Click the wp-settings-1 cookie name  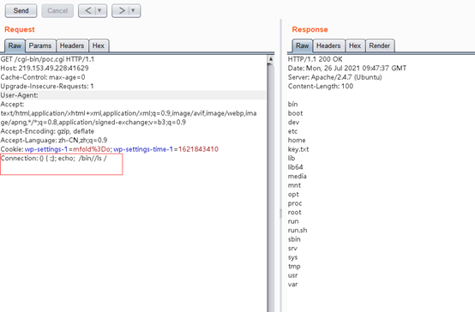[46, 149]
